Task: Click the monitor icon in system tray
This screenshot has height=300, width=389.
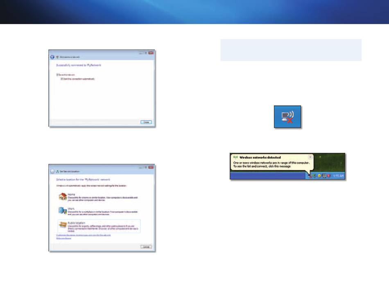Action: [x=324, y=176]
